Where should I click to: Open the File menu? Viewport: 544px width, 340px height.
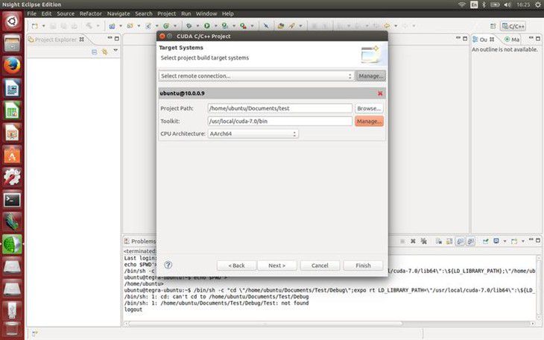tap(31, 13)
